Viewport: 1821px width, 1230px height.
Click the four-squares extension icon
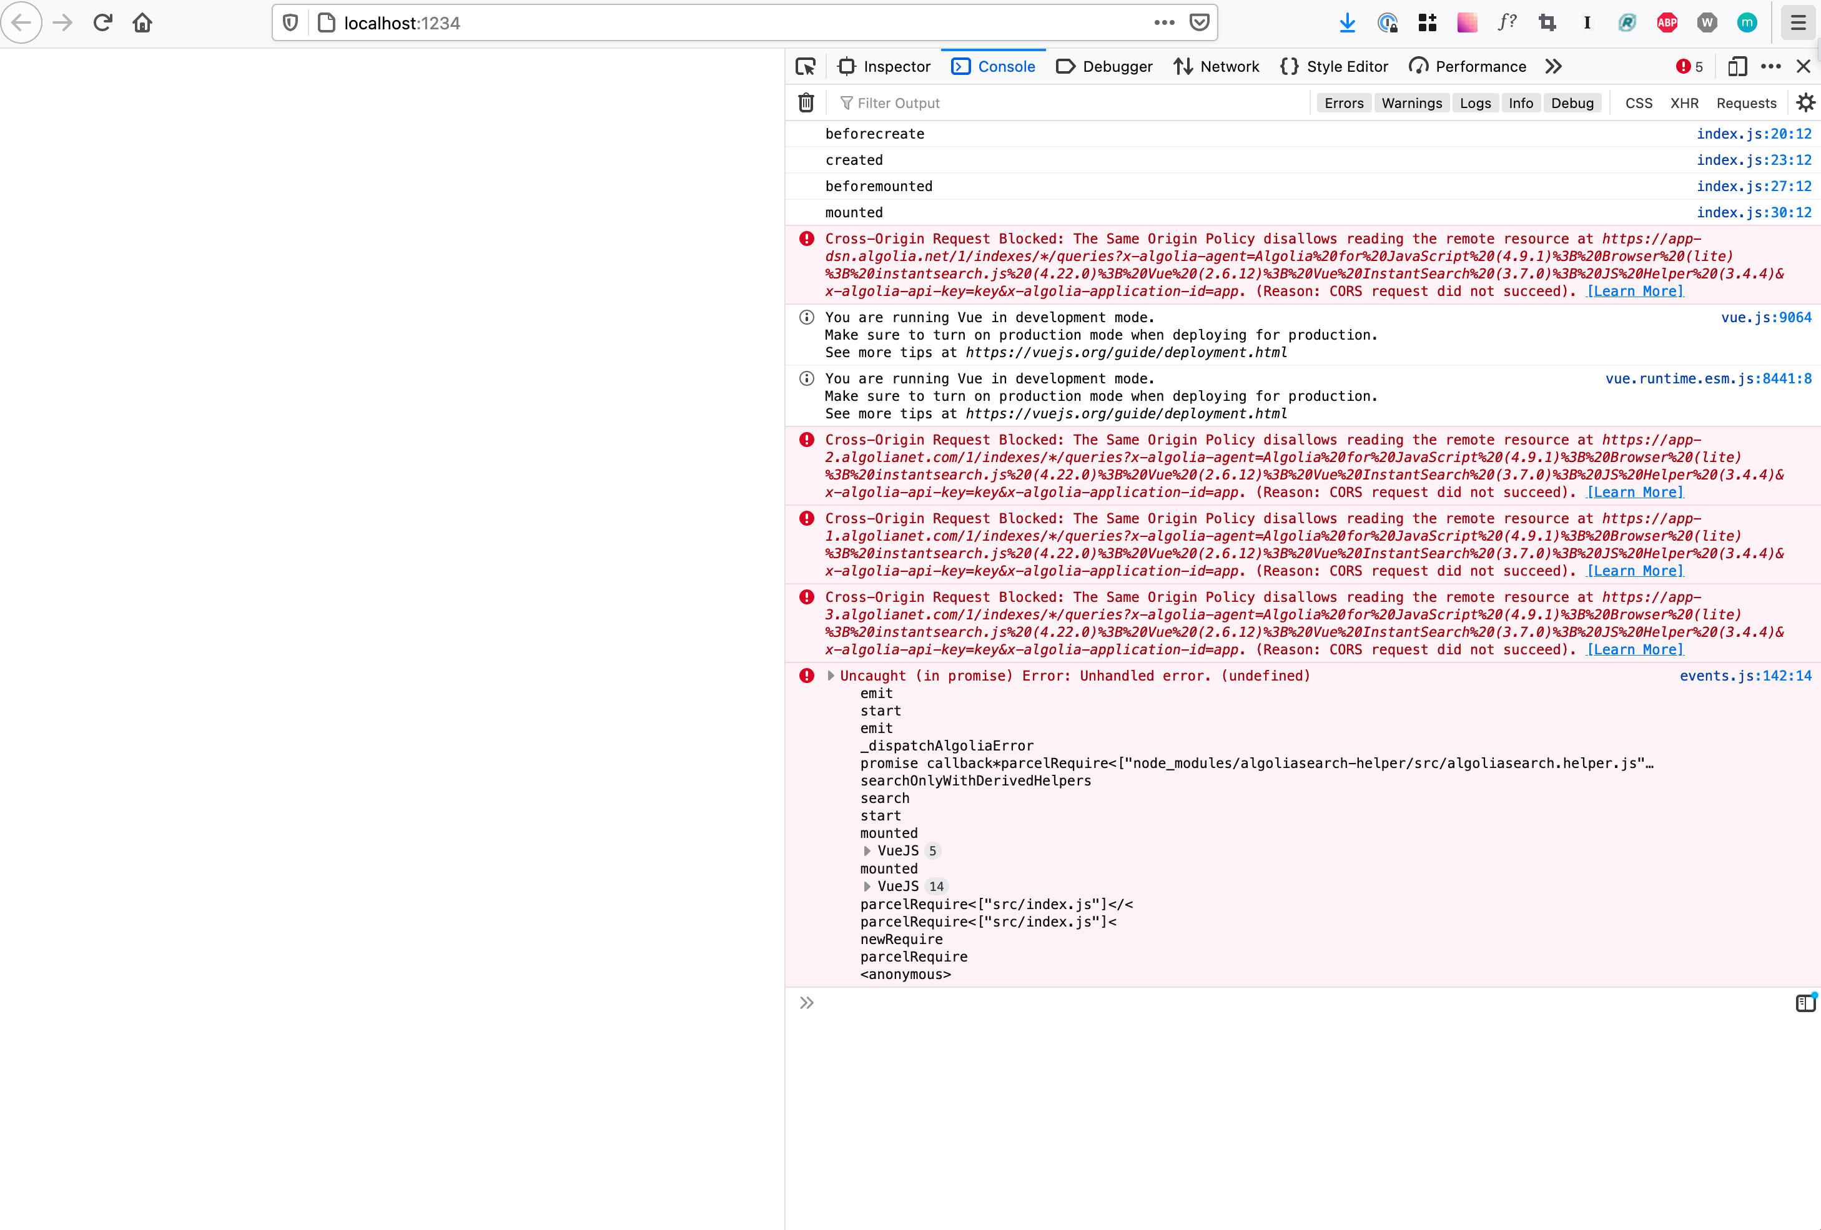(1427, 22)
